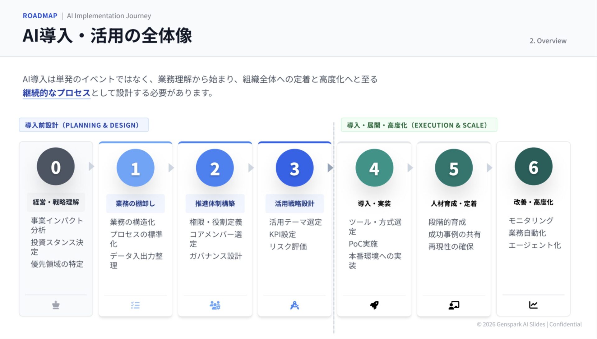
Task: Click the line chart icon in card 6
Action: click(533, 305)
